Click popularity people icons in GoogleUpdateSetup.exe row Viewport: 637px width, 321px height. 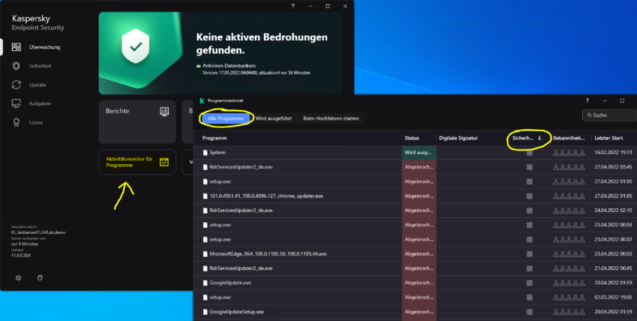click(x=569, y=312)
